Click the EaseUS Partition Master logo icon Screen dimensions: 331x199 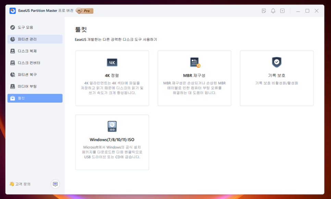pyautogui.click(x=13, y=11)
